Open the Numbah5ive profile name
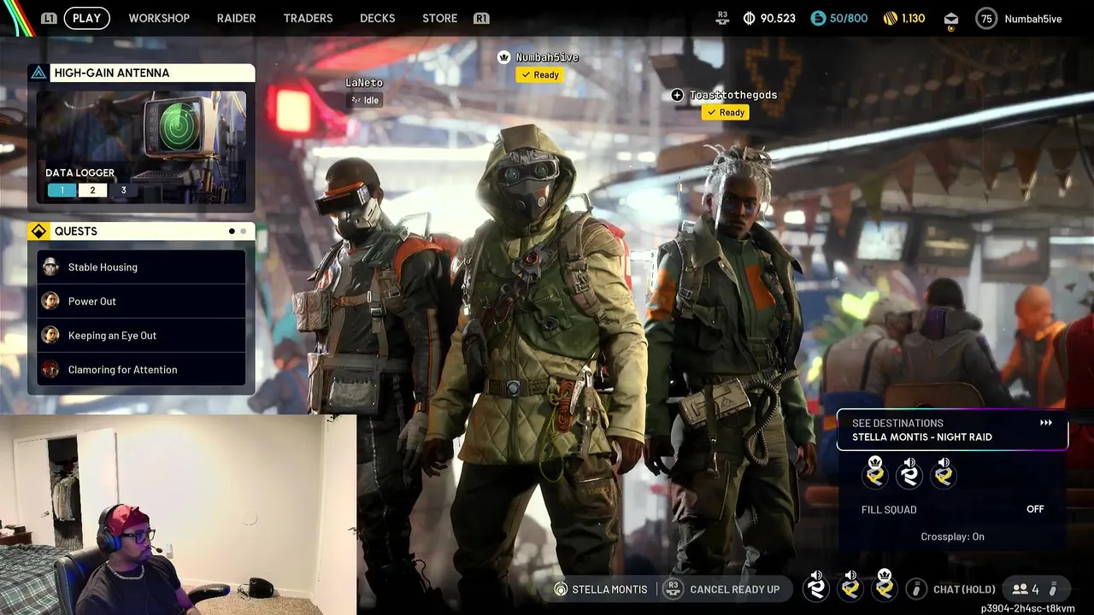Image resolution: width=1094 pixels, height=615 pixels. (x=1033, y=18)
